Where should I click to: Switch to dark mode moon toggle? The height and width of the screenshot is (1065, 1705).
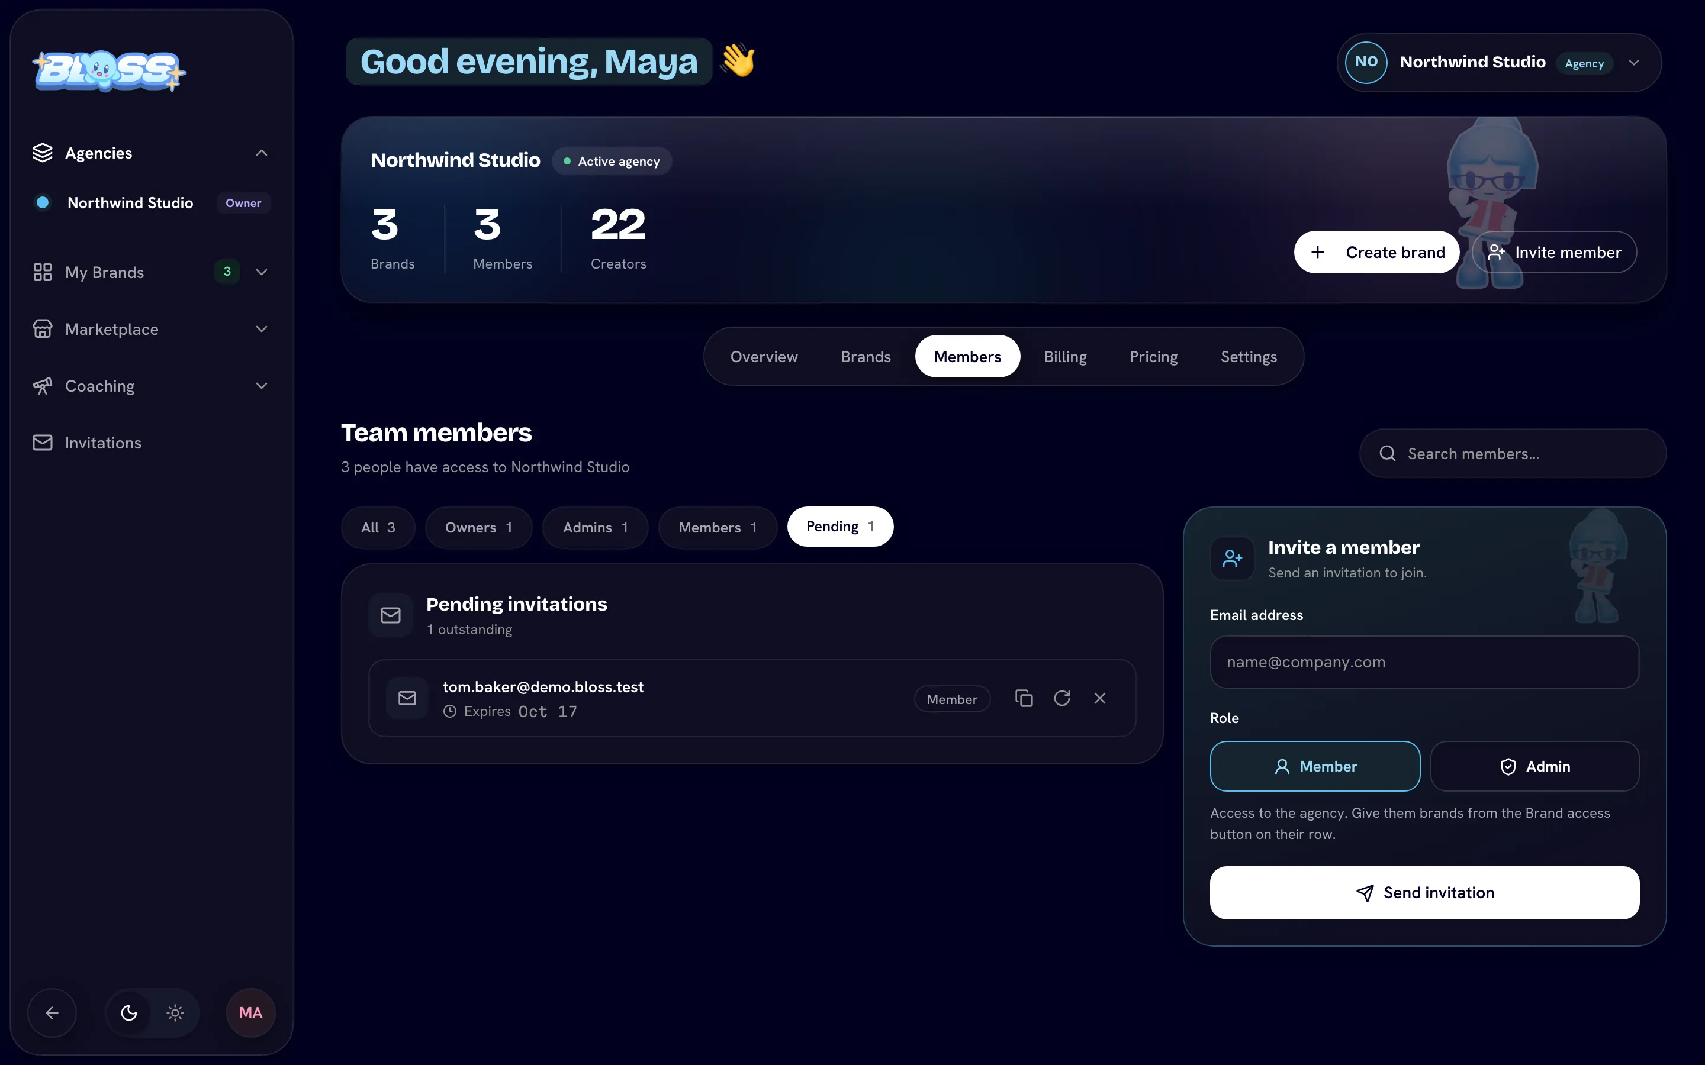[x=129, y=1013]
